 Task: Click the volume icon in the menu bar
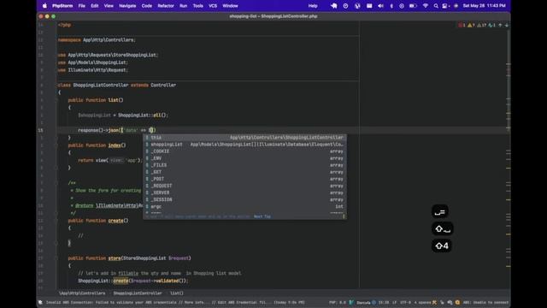380,6
